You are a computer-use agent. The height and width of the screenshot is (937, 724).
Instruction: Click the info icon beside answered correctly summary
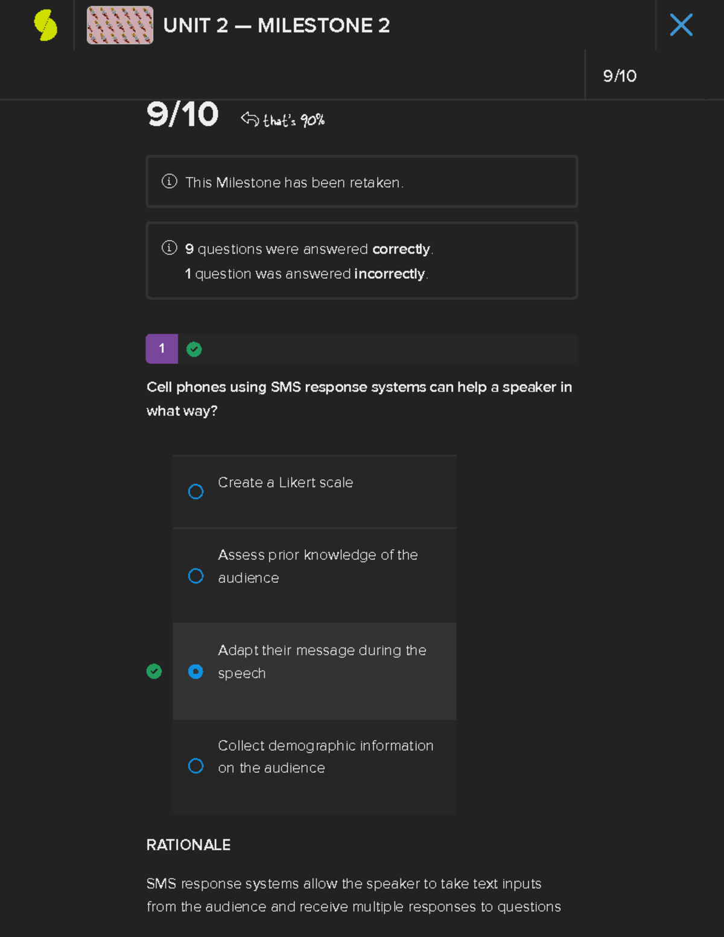coord(170,248)
